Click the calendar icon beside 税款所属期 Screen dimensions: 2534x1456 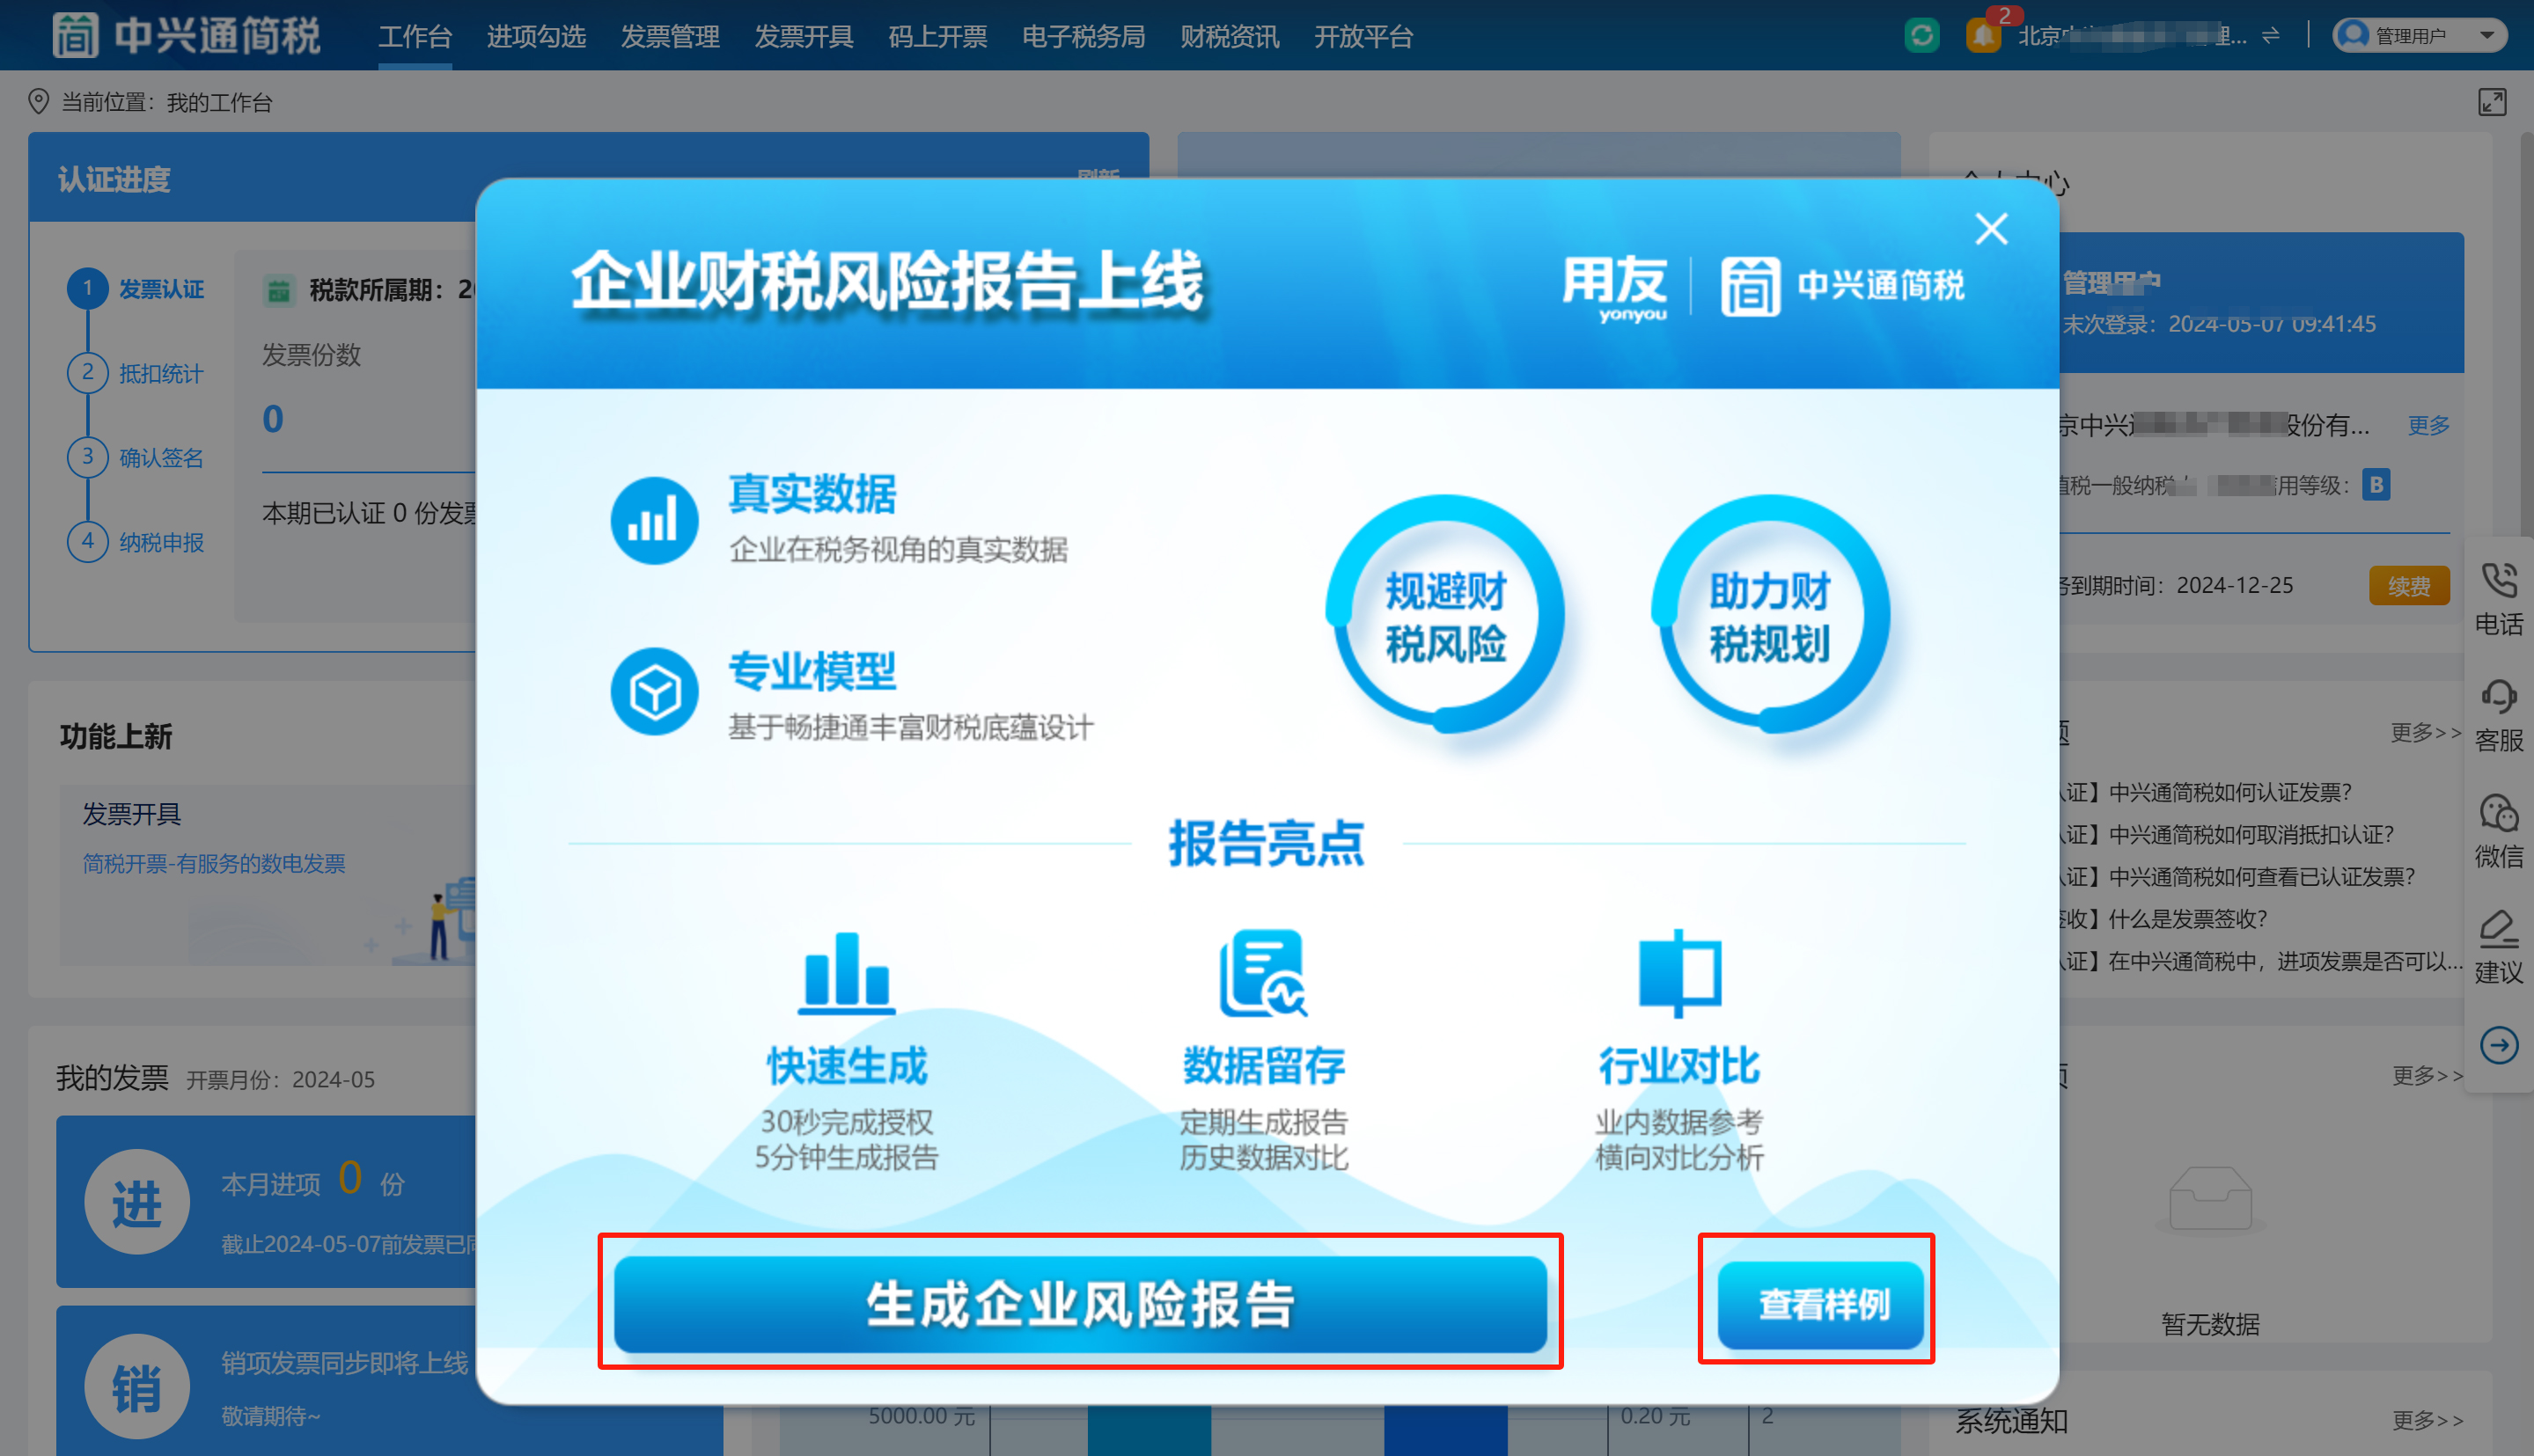[x=278, y=291]
